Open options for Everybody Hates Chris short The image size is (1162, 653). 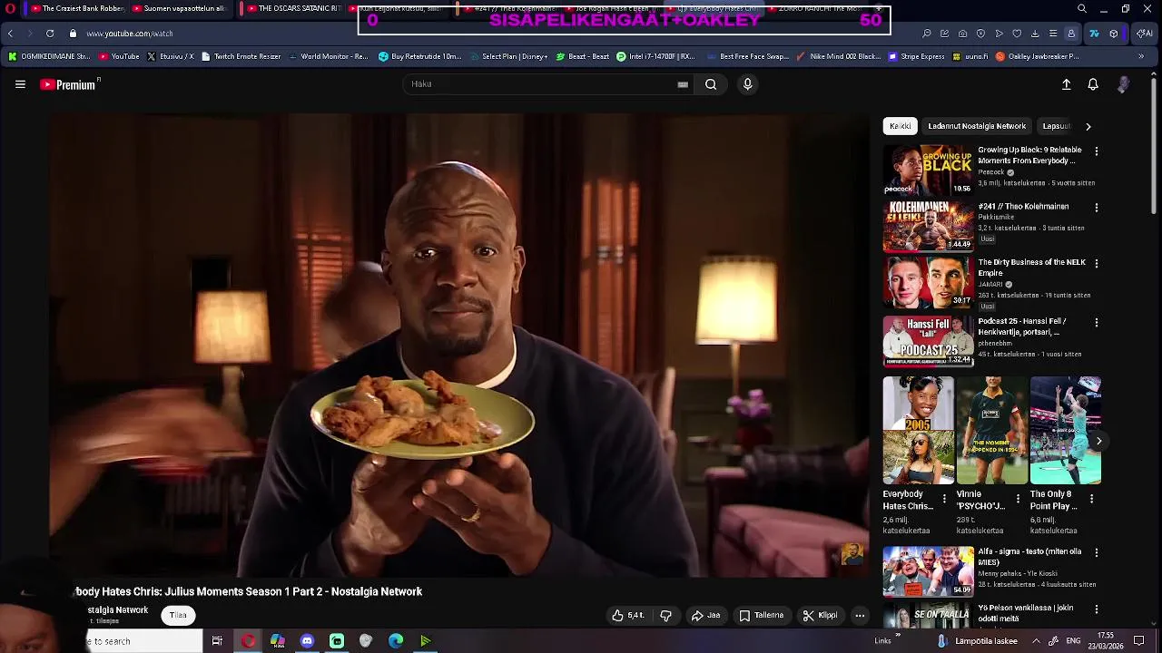[944, 499]
